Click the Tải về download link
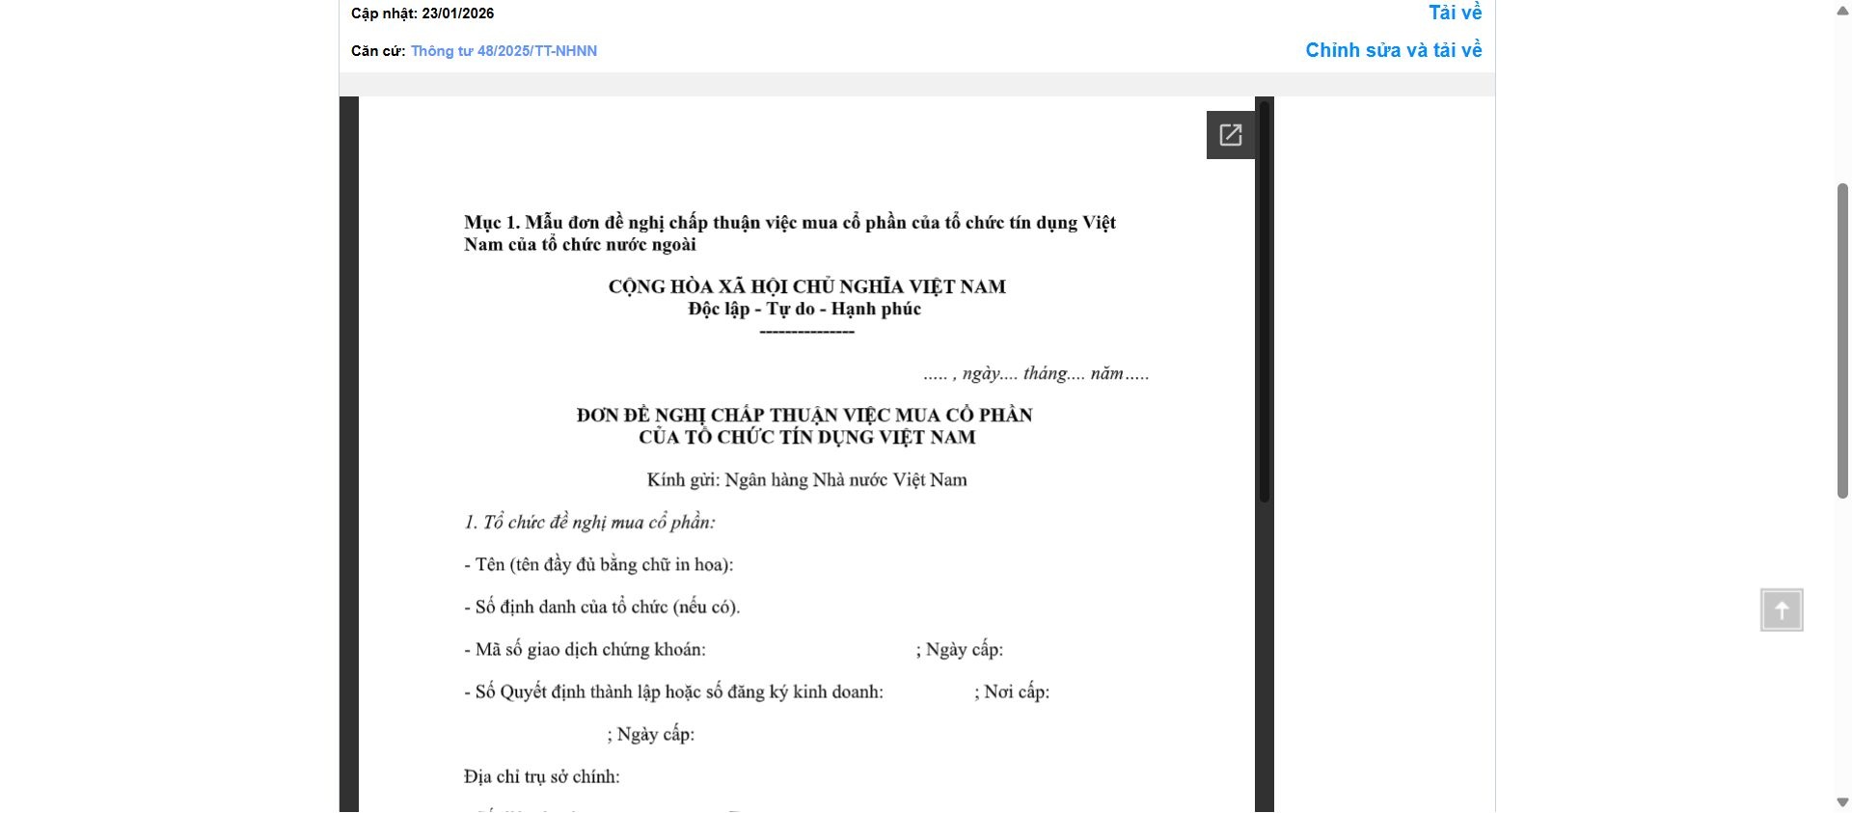 pos(1455,13)
